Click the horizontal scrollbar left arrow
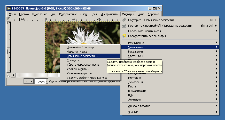The width and height of the screenshot is (225, 120). coord(13,75)
